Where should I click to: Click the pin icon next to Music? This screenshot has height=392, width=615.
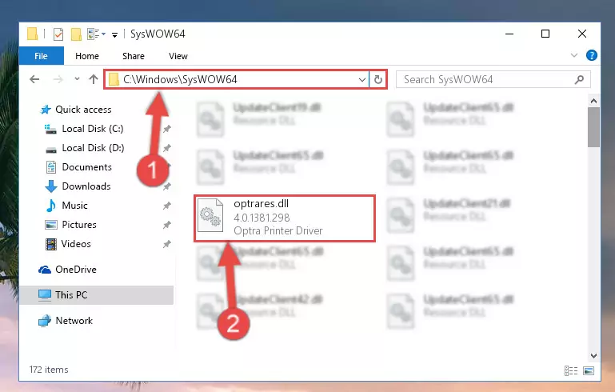click(166, 206)
